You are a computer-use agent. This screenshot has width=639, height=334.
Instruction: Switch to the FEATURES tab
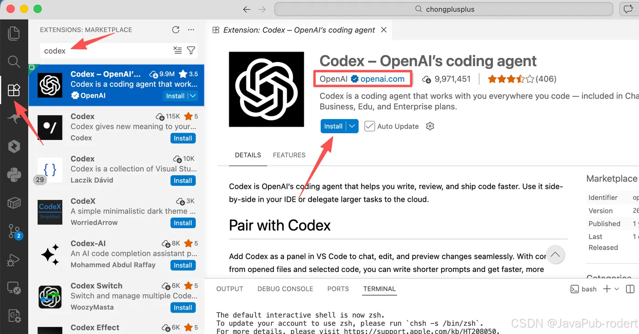pos(289,155)
